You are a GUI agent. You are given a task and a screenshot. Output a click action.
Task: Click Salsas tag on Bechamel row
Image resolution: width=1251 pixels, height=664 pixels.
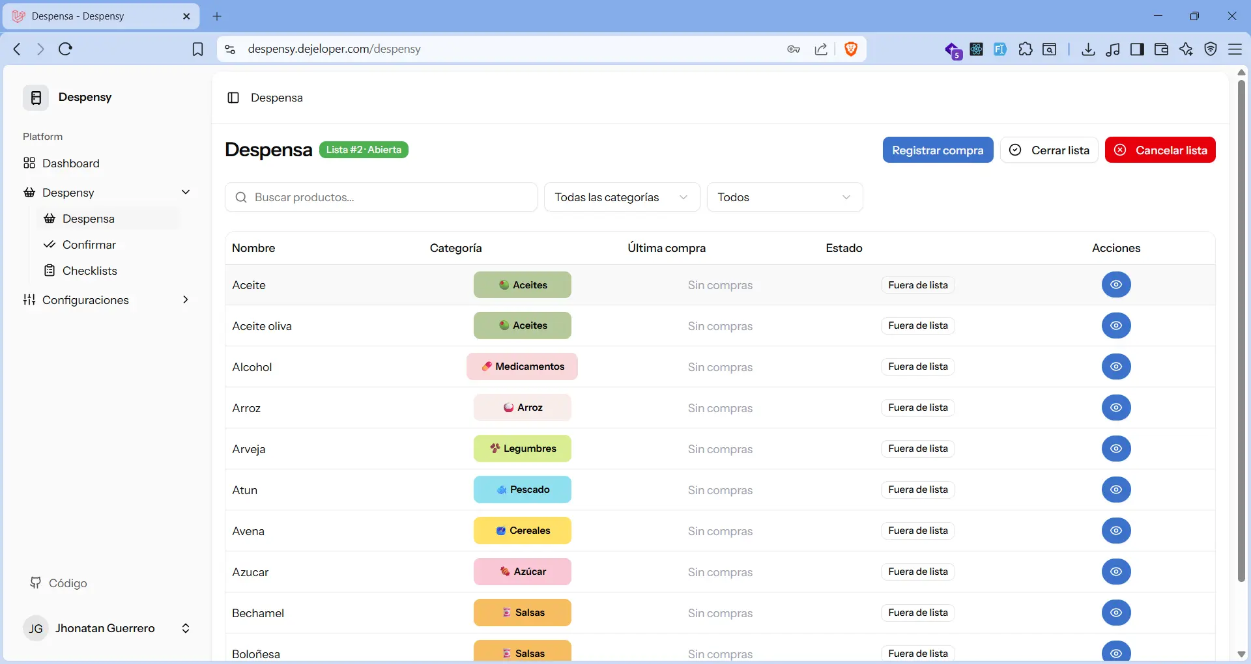pos(523,613)
